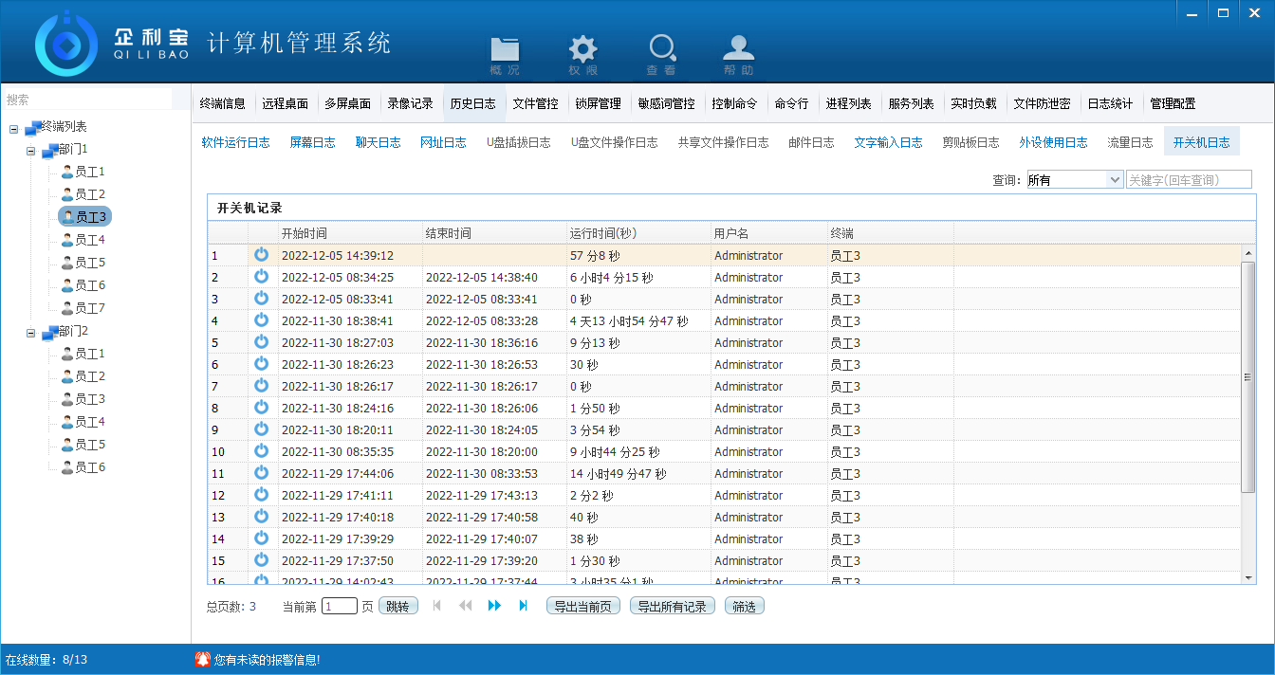Click the 跳转 button
Image resolution: width=1275 pixels, height=675 pixels.
(397, 607)
